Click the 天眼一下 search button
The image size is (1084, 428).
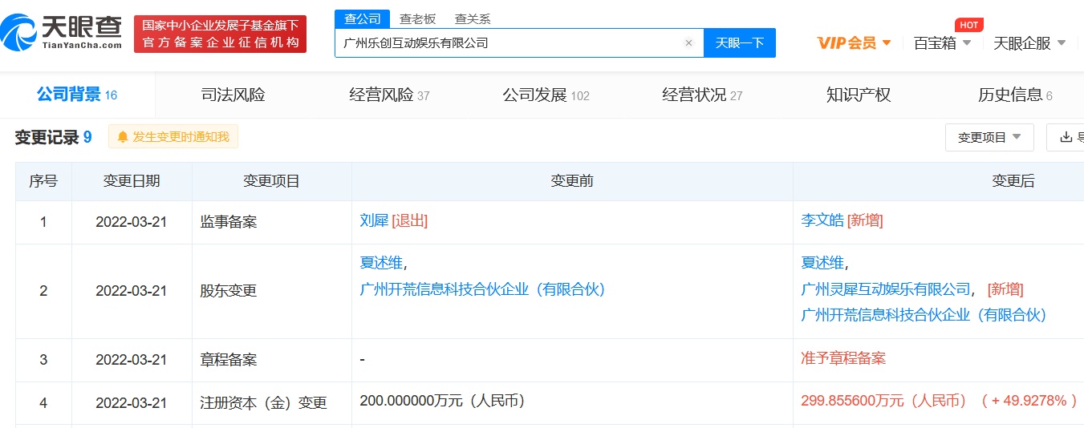(740, 43)
